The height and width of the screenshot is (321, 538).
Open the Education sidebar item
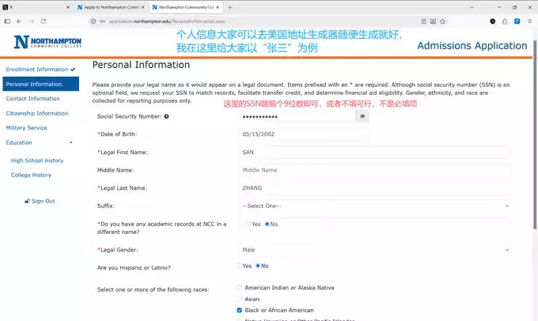pos(19,142)
